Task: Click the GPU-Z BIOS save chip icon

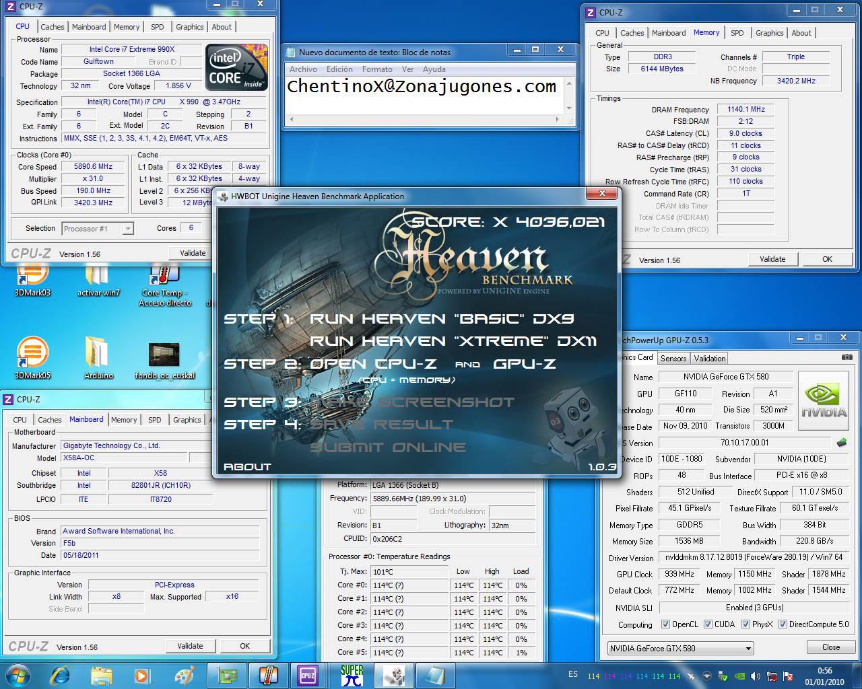Action: (842, 443)
